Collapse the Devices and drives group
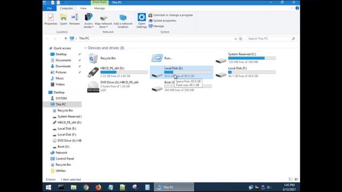Image resolution: width=342 pixels, height=192 pixels. point(85,48)
